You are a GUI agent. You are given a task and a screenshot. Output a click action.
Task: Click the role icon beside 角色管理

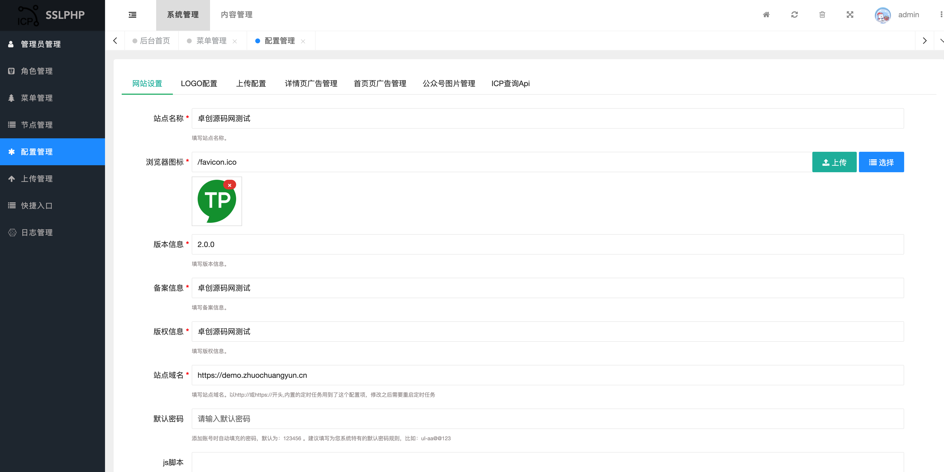(11, 71)
